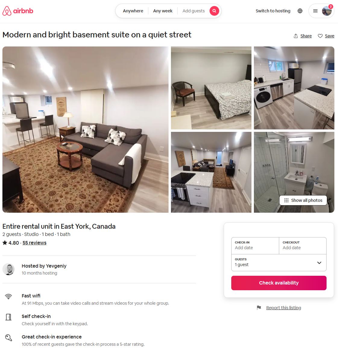The height and width of the screenshot is (356, 338).
Task: Expand the Guests dropdown chevron
Action: click(319, 263)
